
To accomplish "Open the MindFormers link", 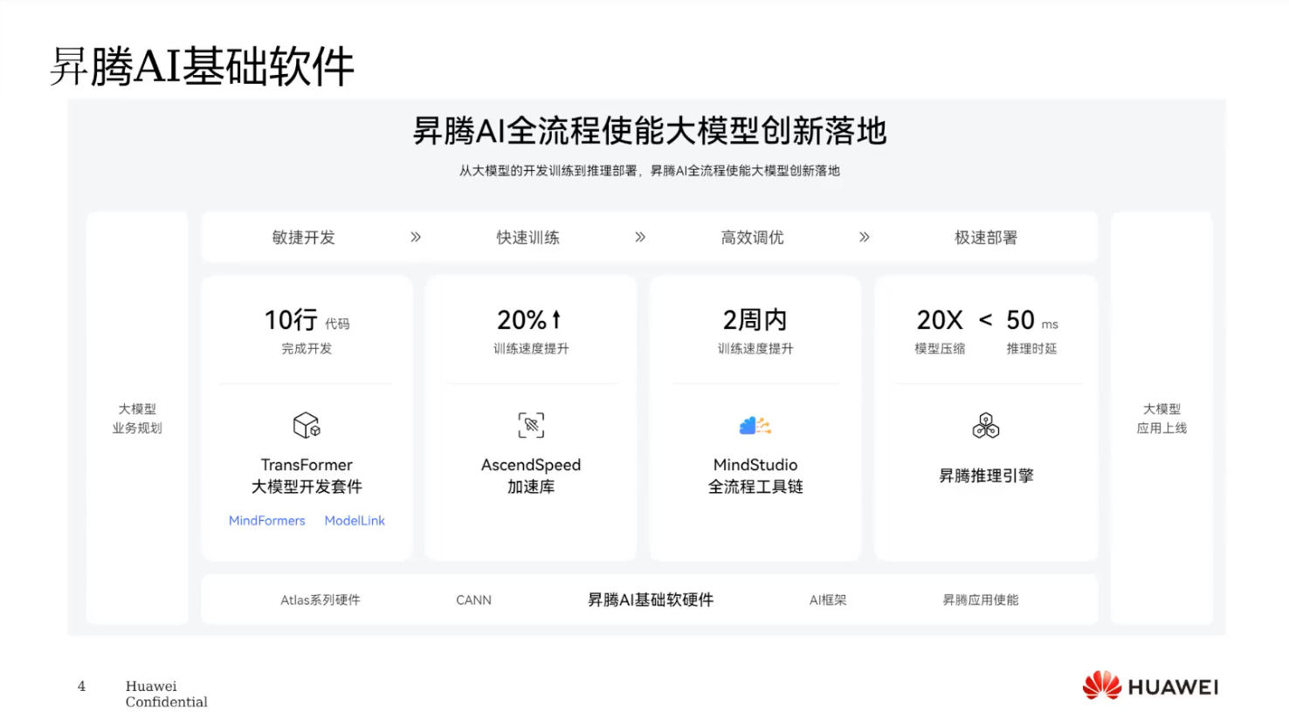I will coord(267,521).
